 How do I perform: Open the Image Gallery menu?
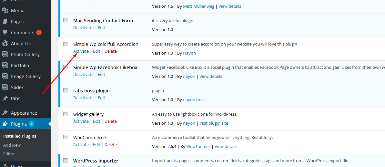pos(25,76)
